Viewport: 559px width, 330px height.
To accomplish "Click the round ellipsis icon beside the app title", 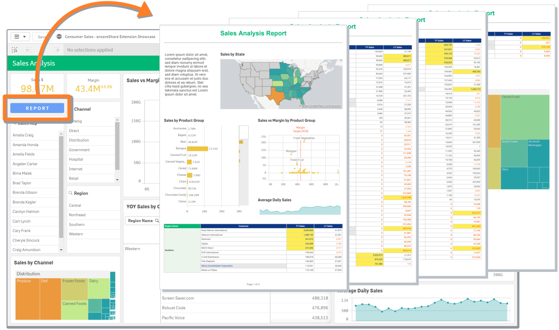I will coord(59,37).
